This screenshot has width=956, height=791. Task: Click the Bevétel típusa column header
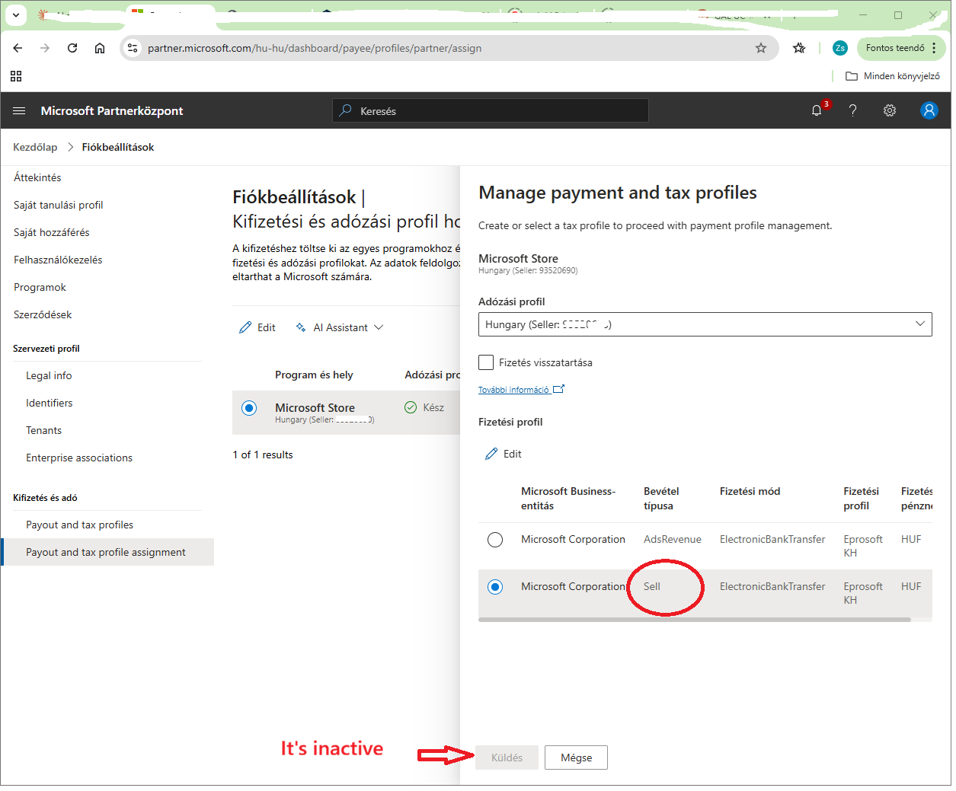[661, 499]
